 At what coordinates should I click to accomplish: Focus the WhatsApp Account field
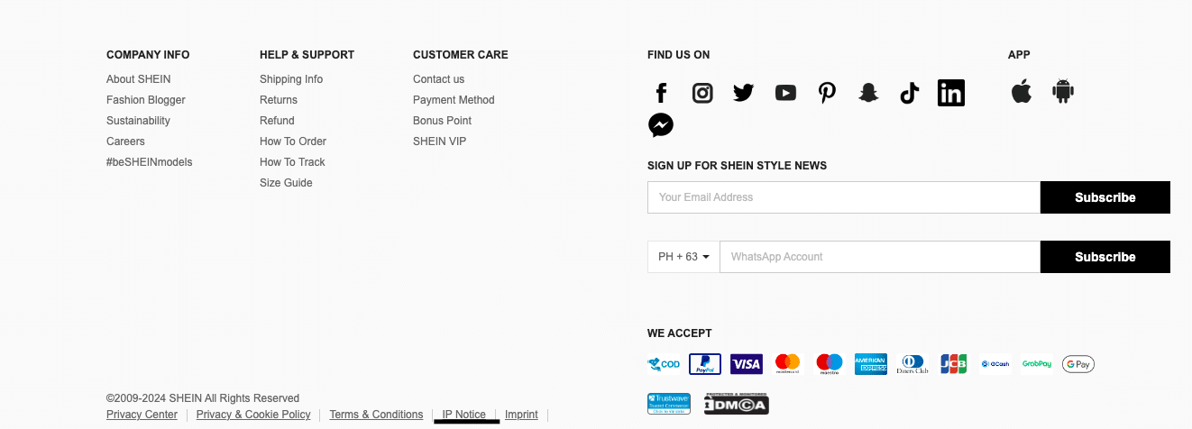point(880,257)
